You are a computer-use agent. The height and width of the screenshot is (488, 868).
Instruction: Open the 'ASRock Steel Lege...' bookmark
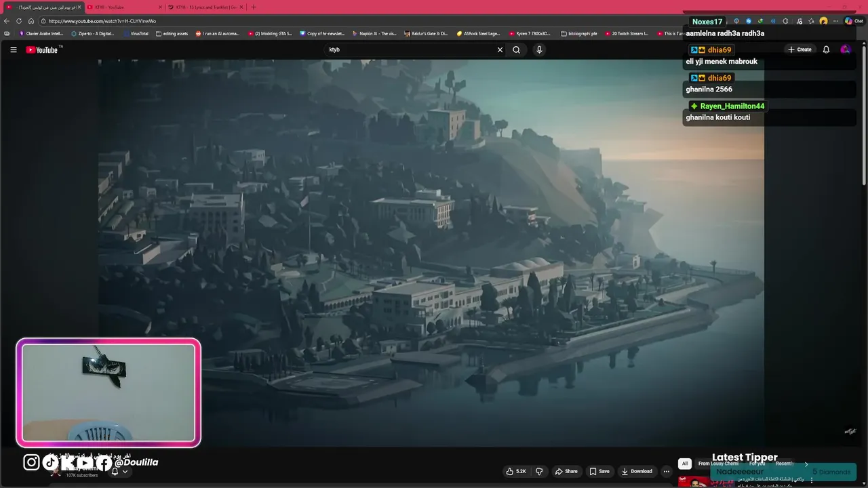pos(479,33)
